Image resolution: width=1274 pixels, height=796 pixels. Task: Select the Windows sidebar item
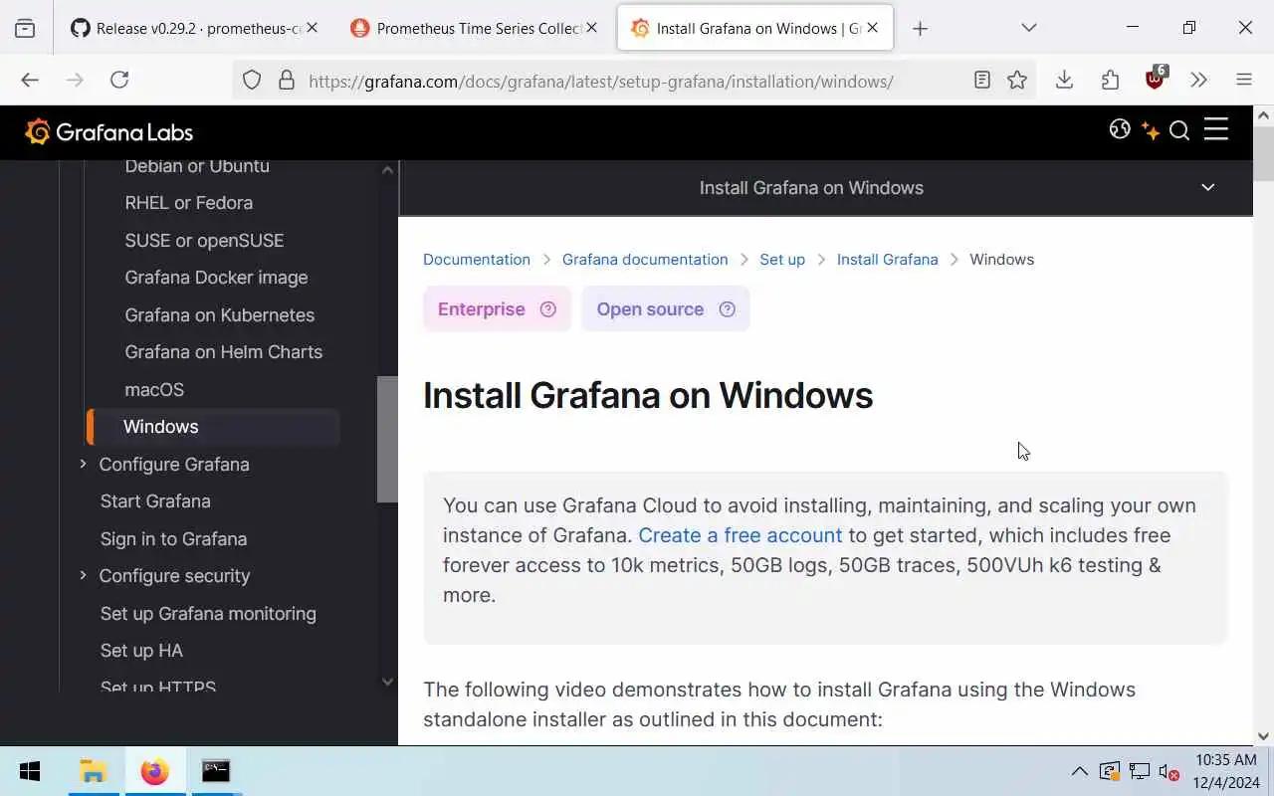[x=214, y=427]
